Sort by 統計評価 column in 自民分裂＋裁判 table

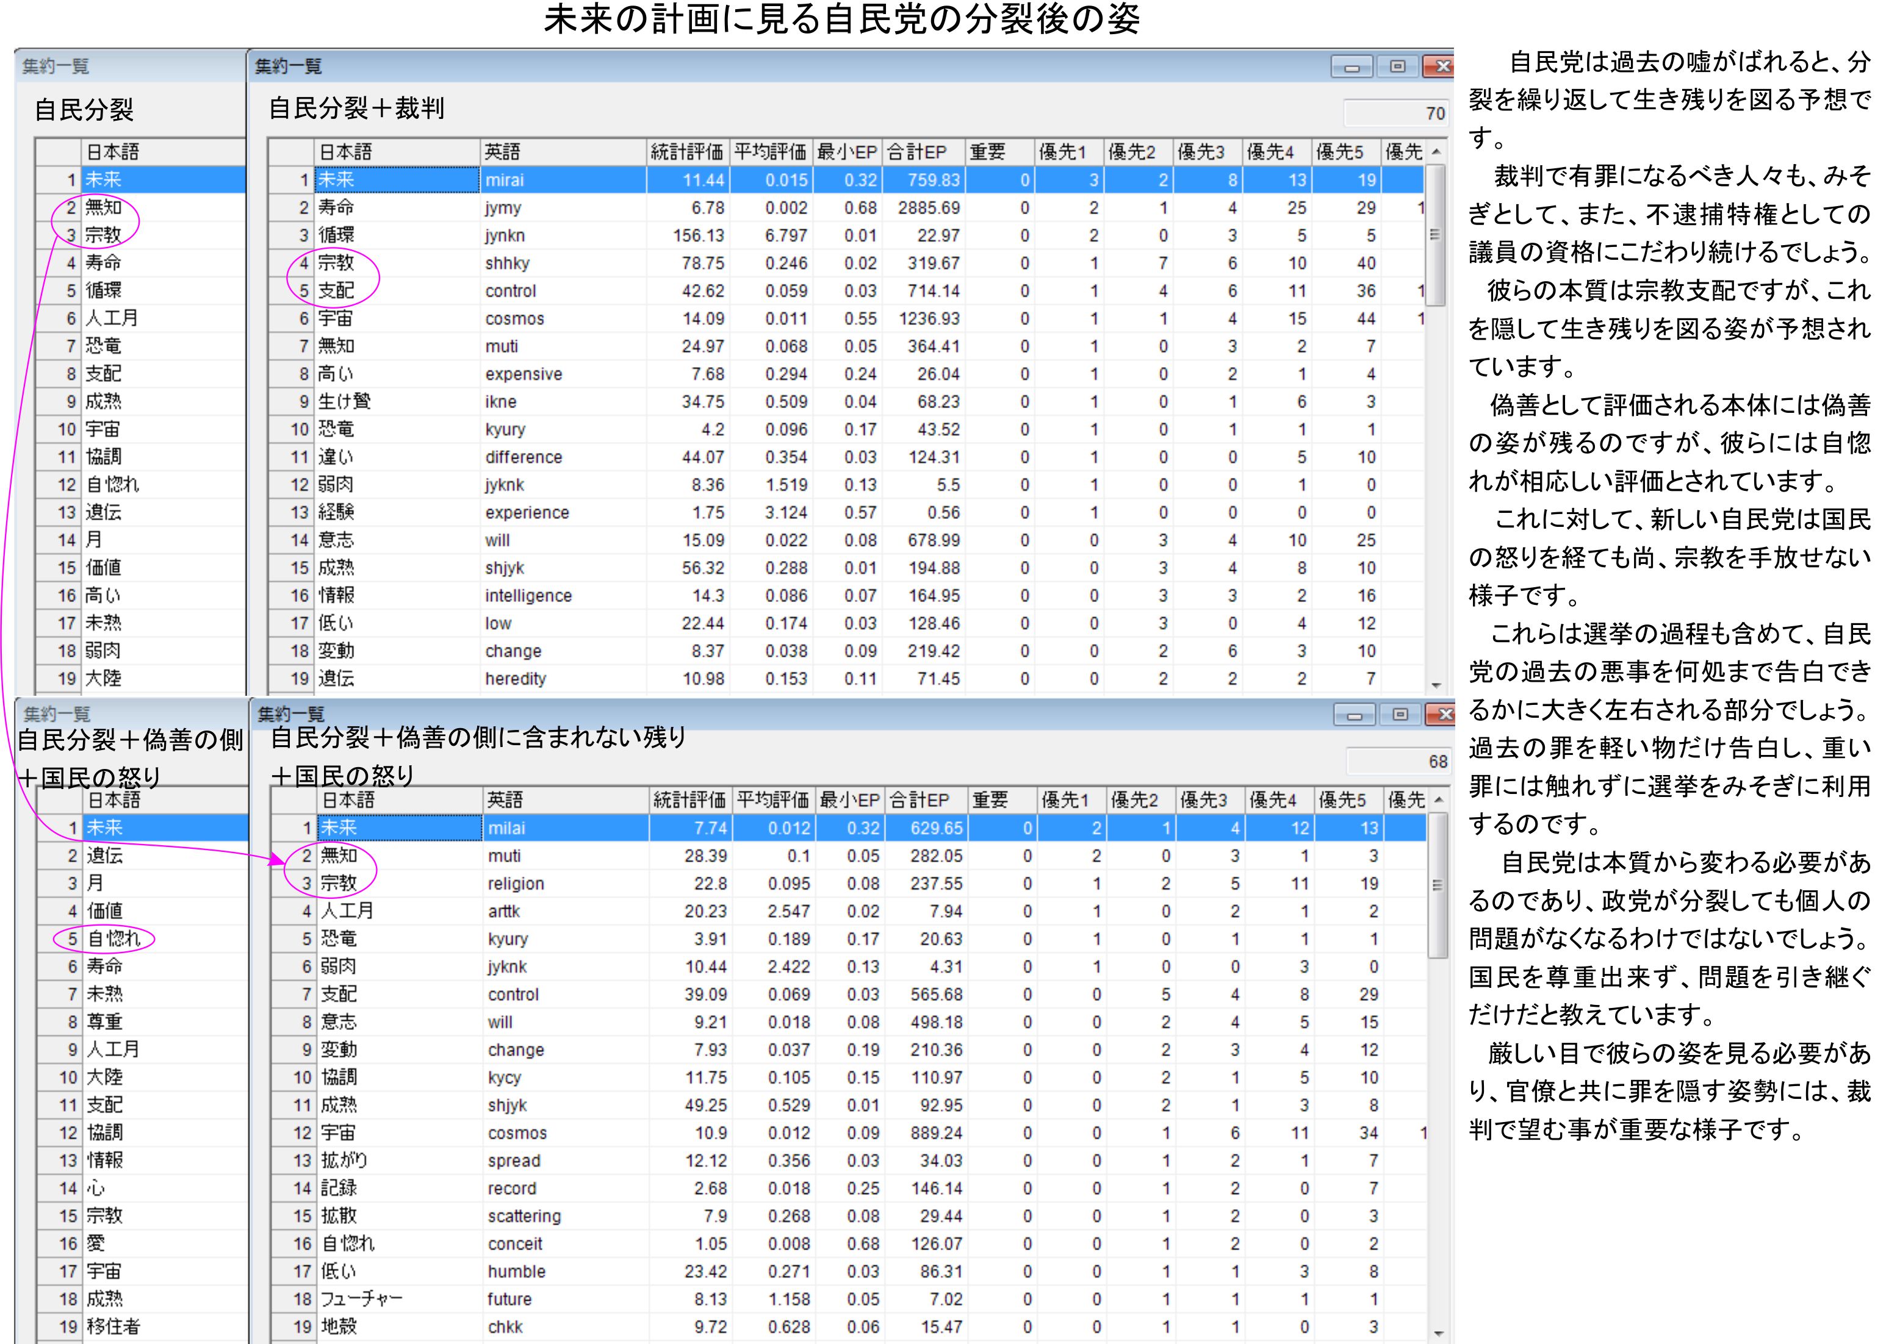click(x=686, y=152)
